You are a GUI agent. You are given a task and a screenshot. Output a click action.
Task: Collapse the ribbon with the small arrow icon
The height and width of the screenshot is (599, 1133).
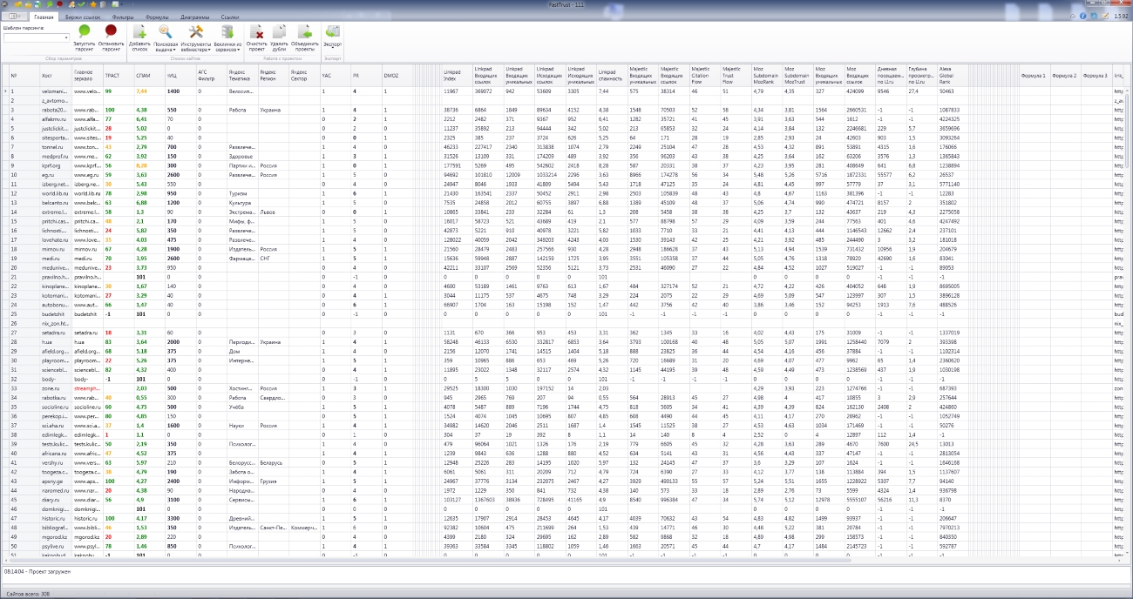click(1073, 17)
